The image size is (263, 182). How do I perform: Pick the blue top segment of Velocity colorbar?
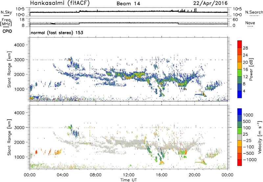pos(240,112)
